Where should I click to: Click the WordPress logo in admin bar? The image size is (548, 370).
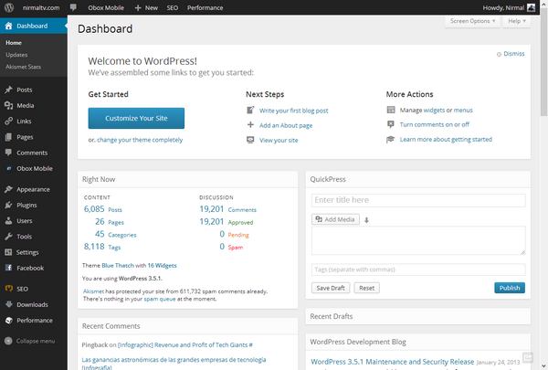(x=9, y=7)
